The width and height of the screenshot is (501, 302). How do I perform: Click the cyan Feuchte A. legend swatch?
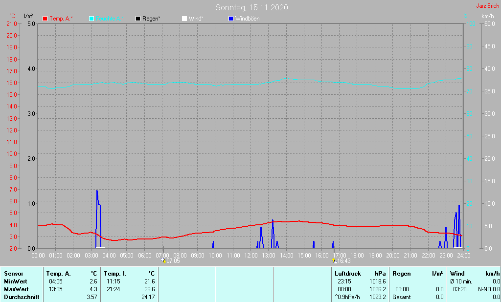(x=91, y=19)
